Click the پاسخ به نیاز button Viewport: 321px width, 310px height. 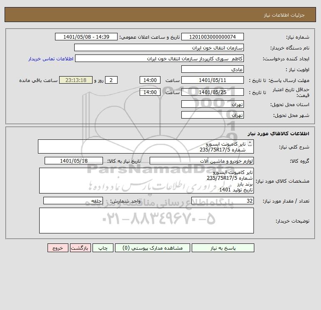click(223, 248)
